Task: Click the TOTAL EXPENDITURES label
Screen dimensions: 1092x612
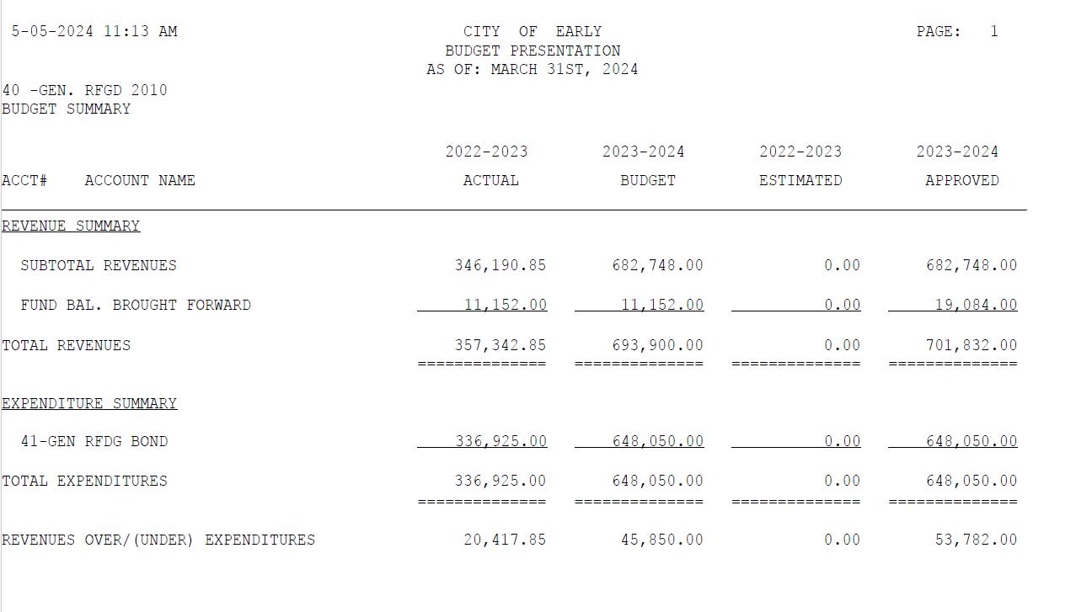Action: click(x=84, y=481)
